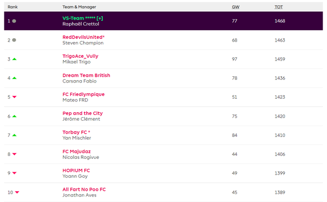Open Torbay FC * team link
The width and height of the screenshot is (327, 202).
pyautogui.click(x=76, y=132)
